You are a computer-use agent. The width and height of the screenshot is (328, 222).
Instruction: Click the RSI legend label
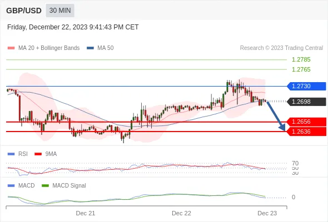[x=23, y=154]
